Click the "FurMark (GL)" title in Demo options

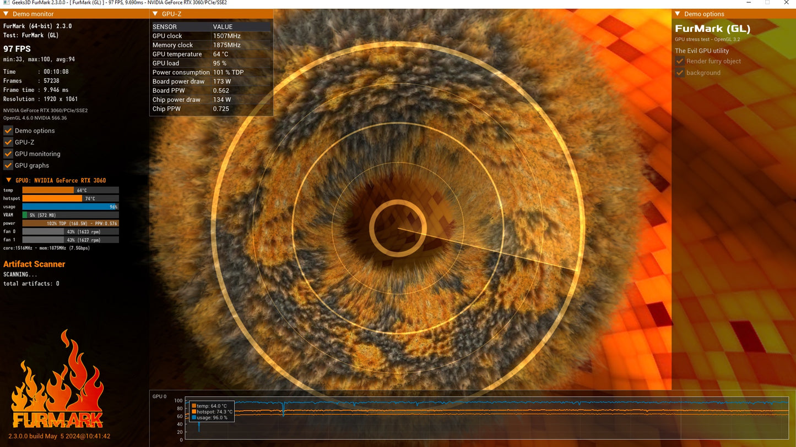point(713,29)
